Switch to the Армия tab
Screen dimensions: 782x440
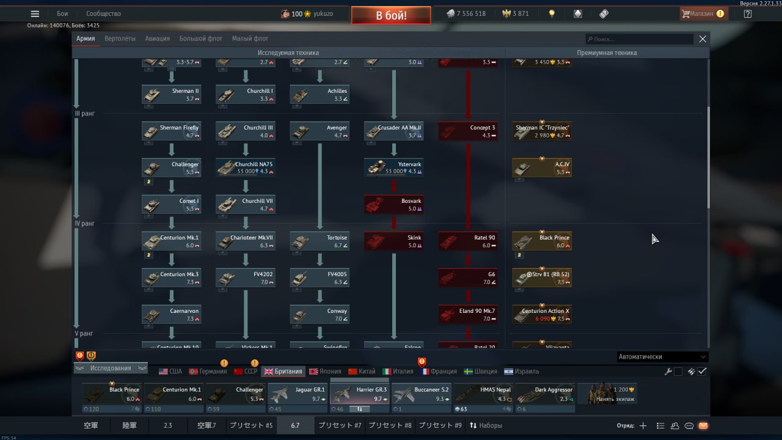tap(86, 38)
